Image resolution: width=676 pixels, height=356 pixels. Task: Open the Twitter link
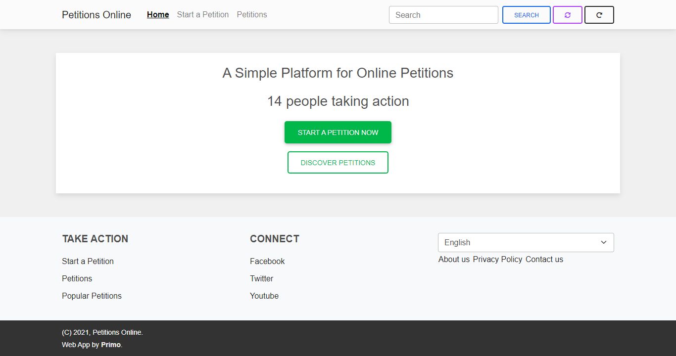pos(261,278)
